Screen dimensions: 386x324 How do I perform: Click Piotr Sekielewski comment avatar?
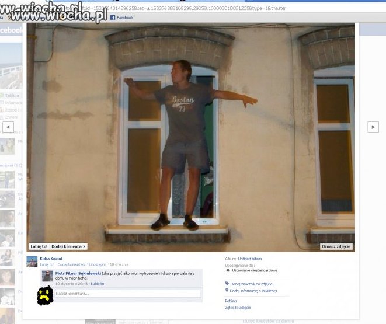pyautogui.click(x=47, y=276)
